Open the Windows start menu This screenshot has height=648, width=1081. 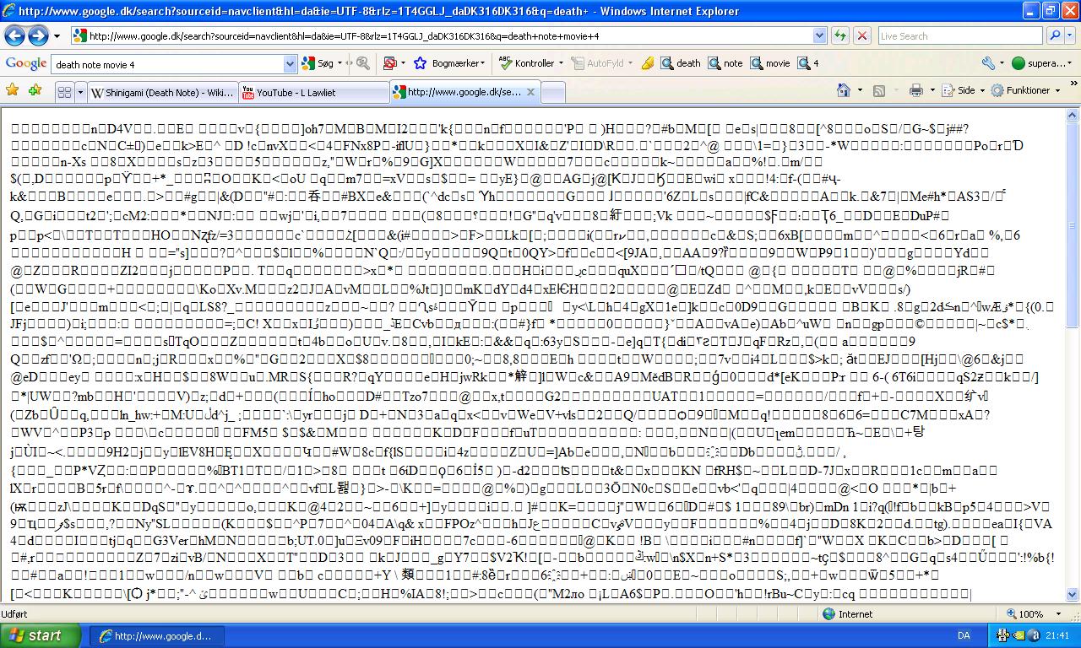(x=41, y=636)
